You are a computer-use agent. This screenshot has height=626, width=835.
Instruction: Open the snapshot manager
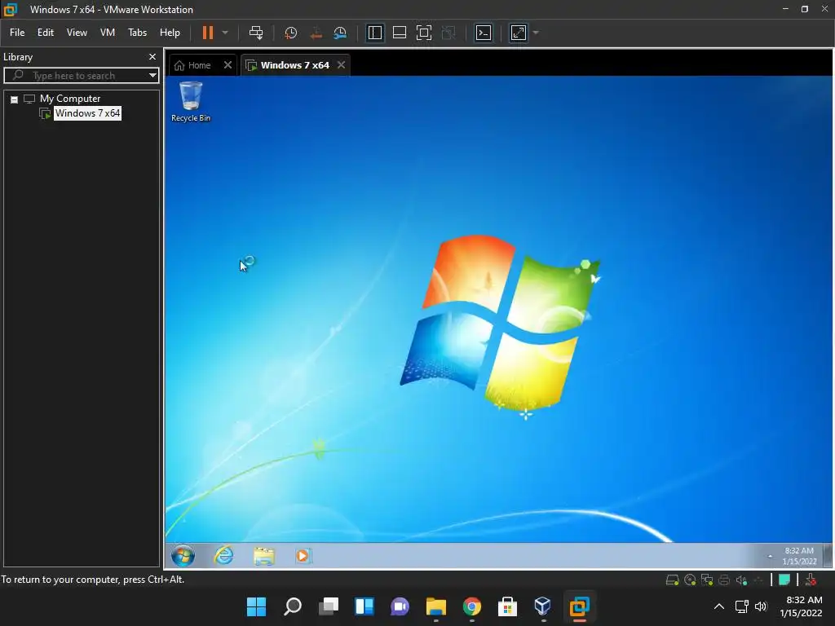point(340,33)
